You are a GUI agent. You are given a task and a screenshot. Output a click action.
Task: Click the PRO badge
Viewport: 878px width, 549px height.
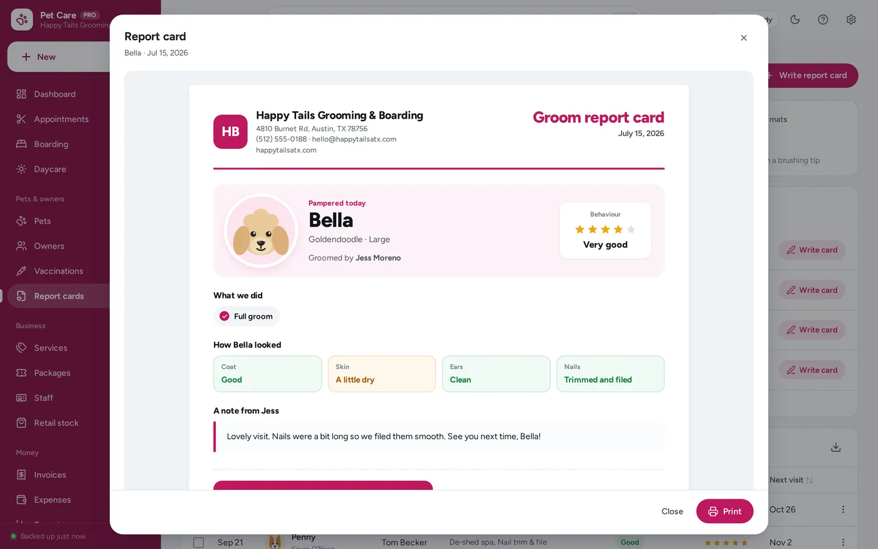point(90,15)
